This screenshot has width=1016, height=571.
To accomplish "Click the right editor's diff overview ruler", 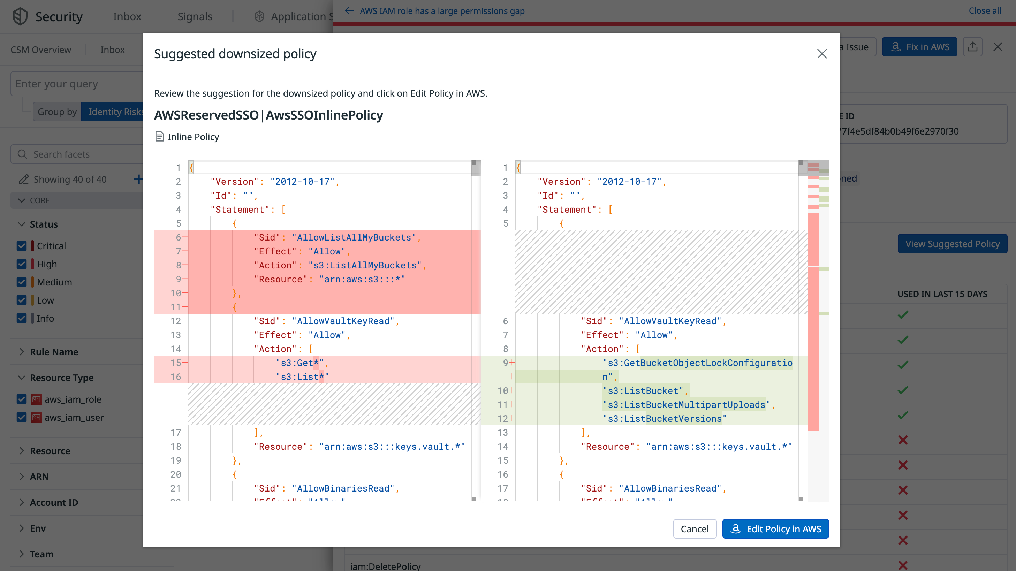I will point(818,331).
